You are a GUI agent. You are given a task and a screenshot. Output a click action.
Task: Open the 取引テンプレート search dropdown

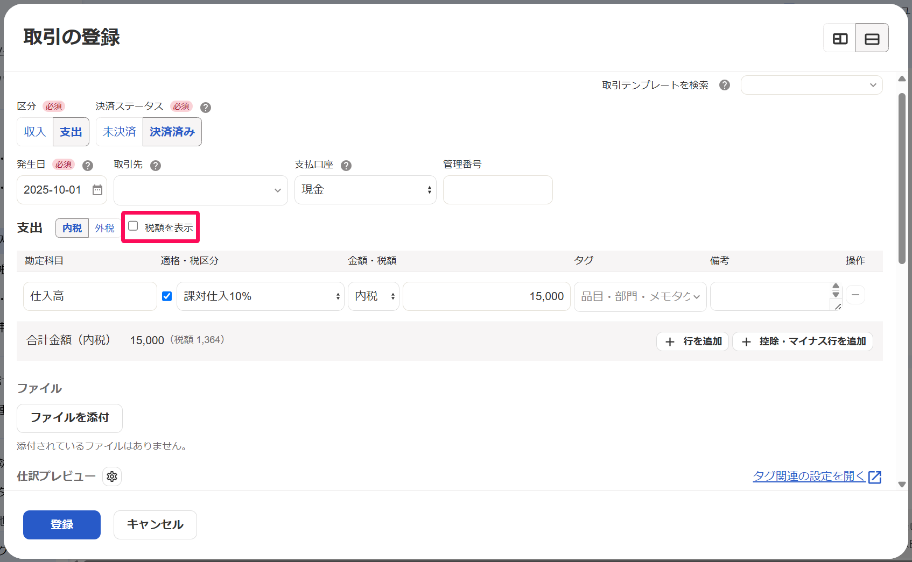(811, 85)
